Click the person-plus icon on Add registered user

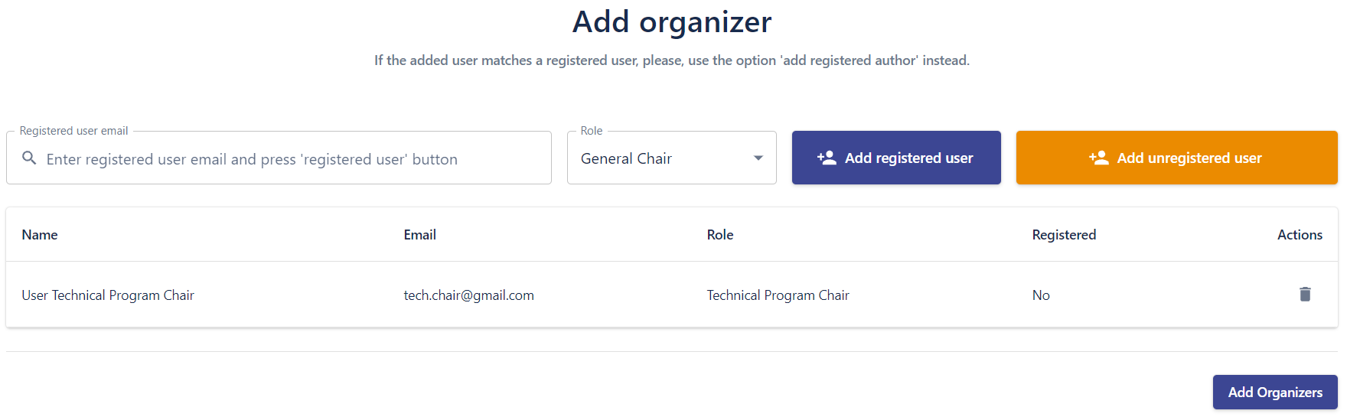pyautogui.click(x=827, y=158)
